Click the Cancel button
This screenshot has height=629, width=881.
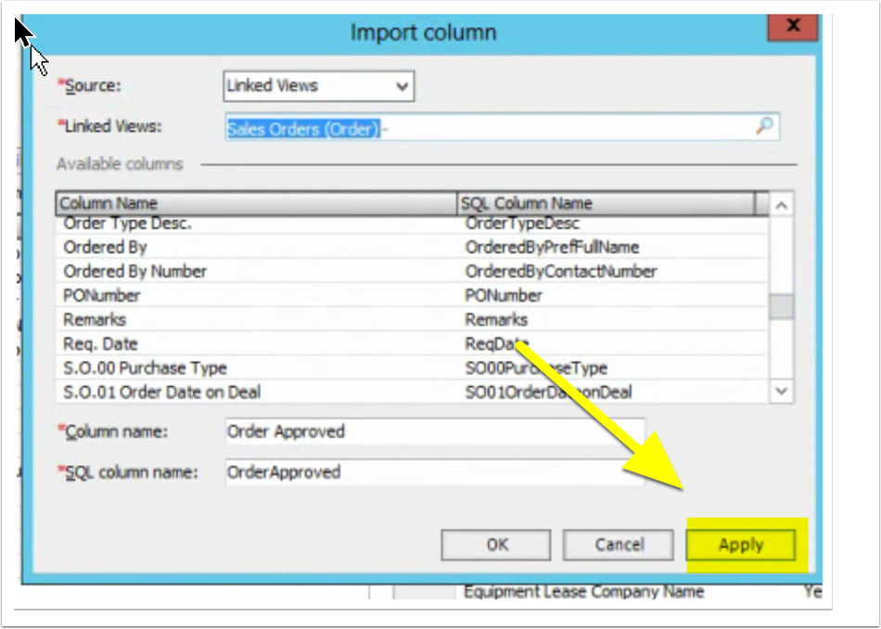tap(618, 545)
